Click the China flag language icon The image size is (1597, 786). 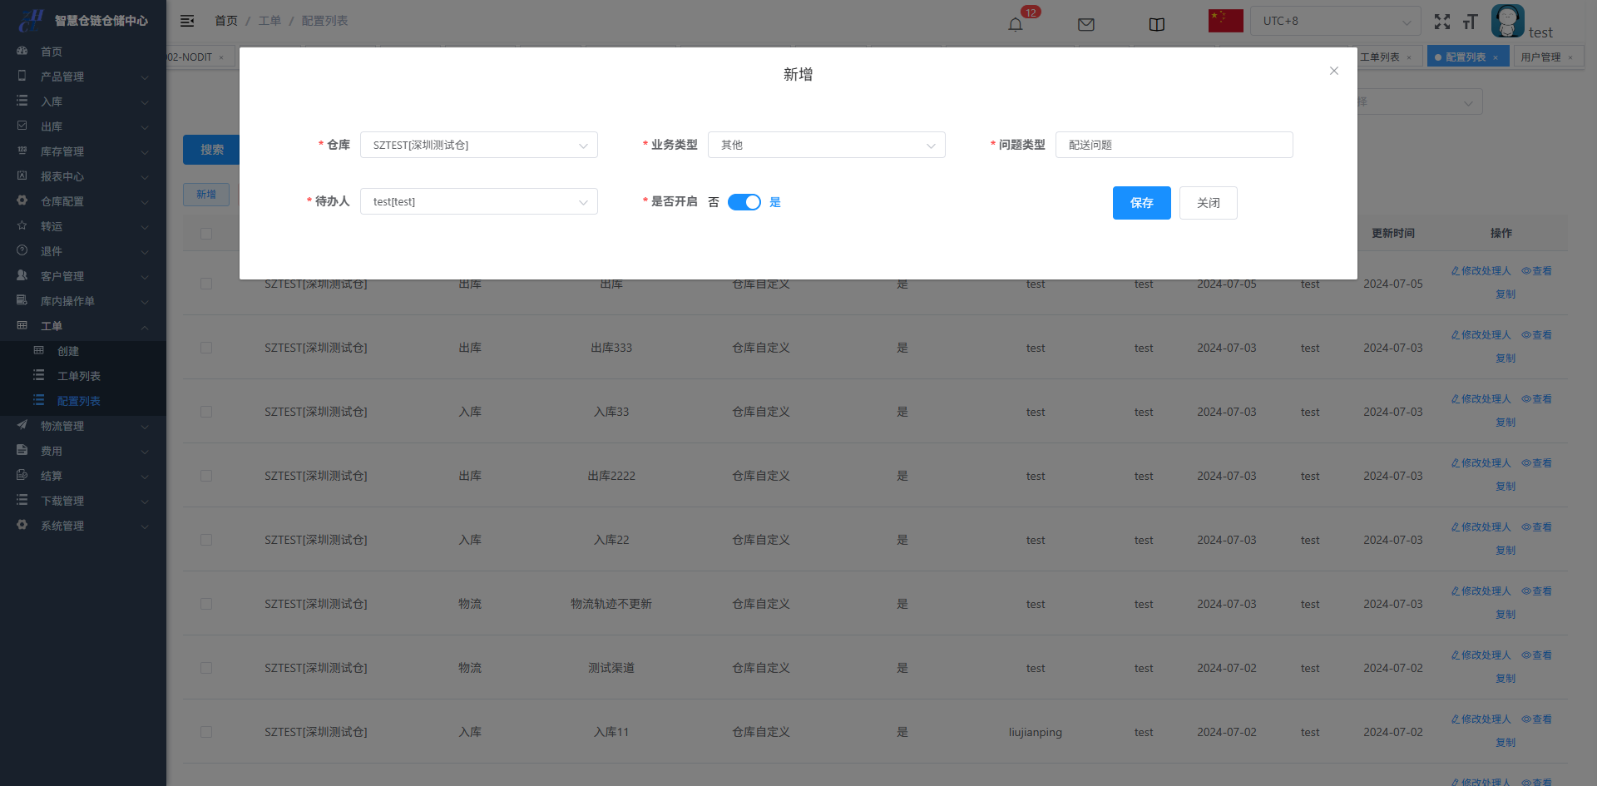click(1225, 21)
